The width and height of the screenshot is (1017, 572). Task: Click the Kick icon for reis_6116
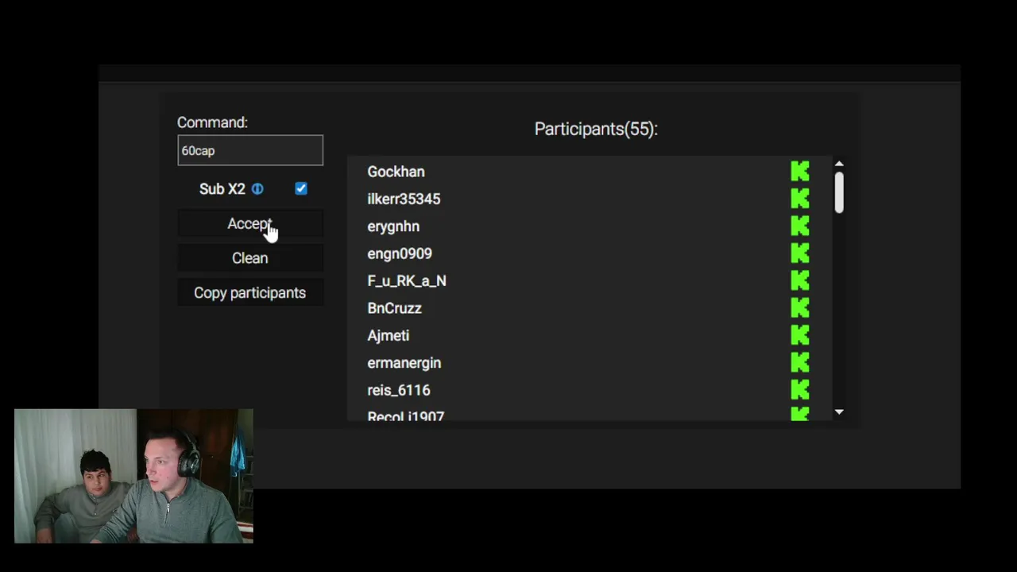(800, 390)
